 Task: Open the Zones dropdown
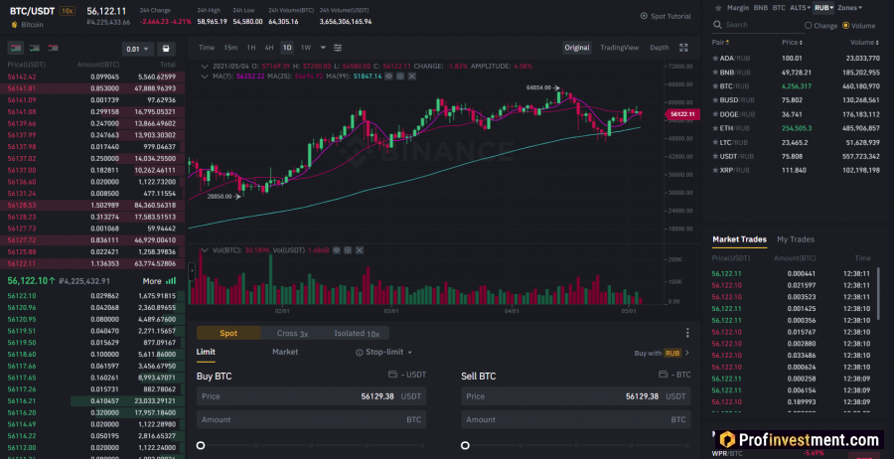click(849, 8)
